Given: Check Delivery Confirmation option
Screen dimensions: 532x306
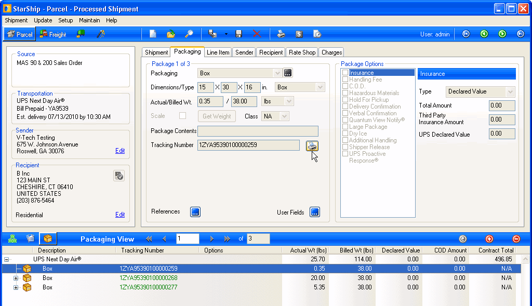Looking at the screenshot, I should [345, 107].
